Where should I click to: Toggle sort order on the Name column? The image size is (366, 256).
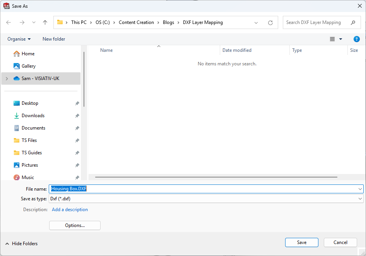(x=106, y=50)
